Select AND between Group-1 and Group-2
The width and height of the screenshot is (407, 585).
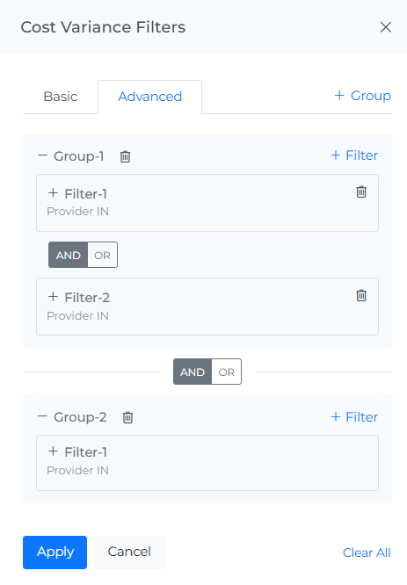pyautogui.click(x=193, y=372)
